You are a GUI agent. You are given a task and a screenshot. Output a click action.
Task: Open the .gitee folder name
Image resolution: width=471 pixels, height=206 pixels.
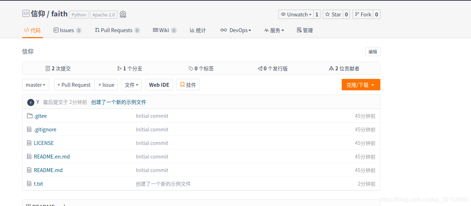40,116
